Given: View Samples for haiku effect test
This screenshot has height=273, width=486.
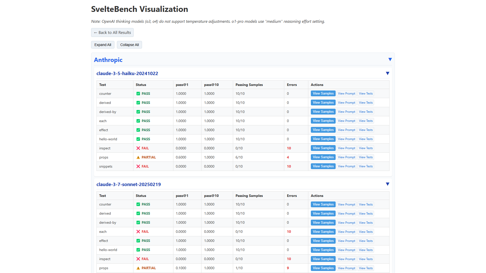Looking at the screenshot, I should click(323, 130).
